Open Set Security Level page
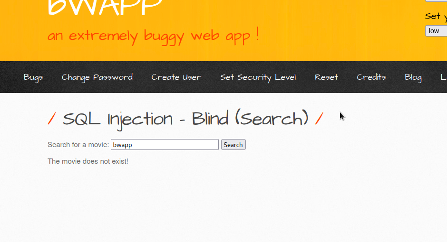The width and height of the screenshot is (447, 242). pyautogui.click(x=258, y=77)
